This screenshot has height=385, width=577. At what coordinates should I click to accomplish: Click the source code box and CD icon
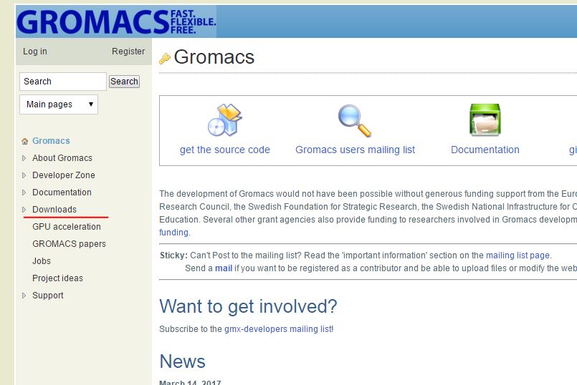coord(225,120)
